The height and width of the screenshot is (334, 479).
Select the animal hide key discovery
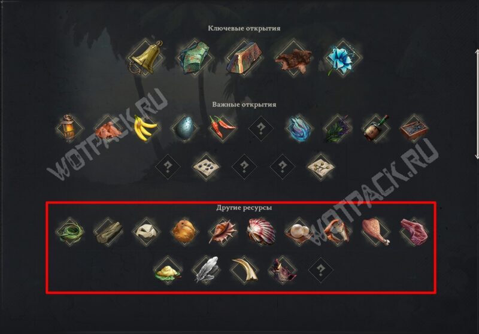click(x=293, y=59)
